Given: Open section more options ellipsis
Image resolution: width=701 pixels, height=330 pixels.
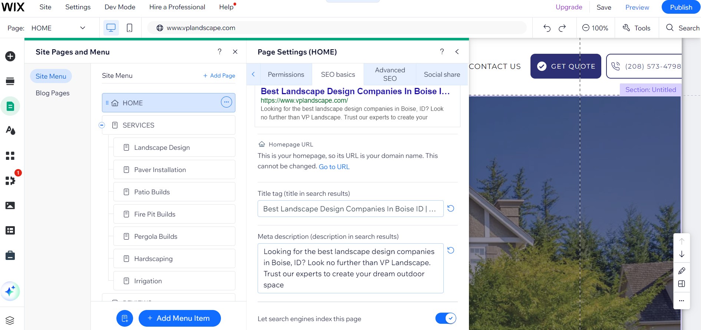Looking at the screenshot, I should click(x=682, y=301).
